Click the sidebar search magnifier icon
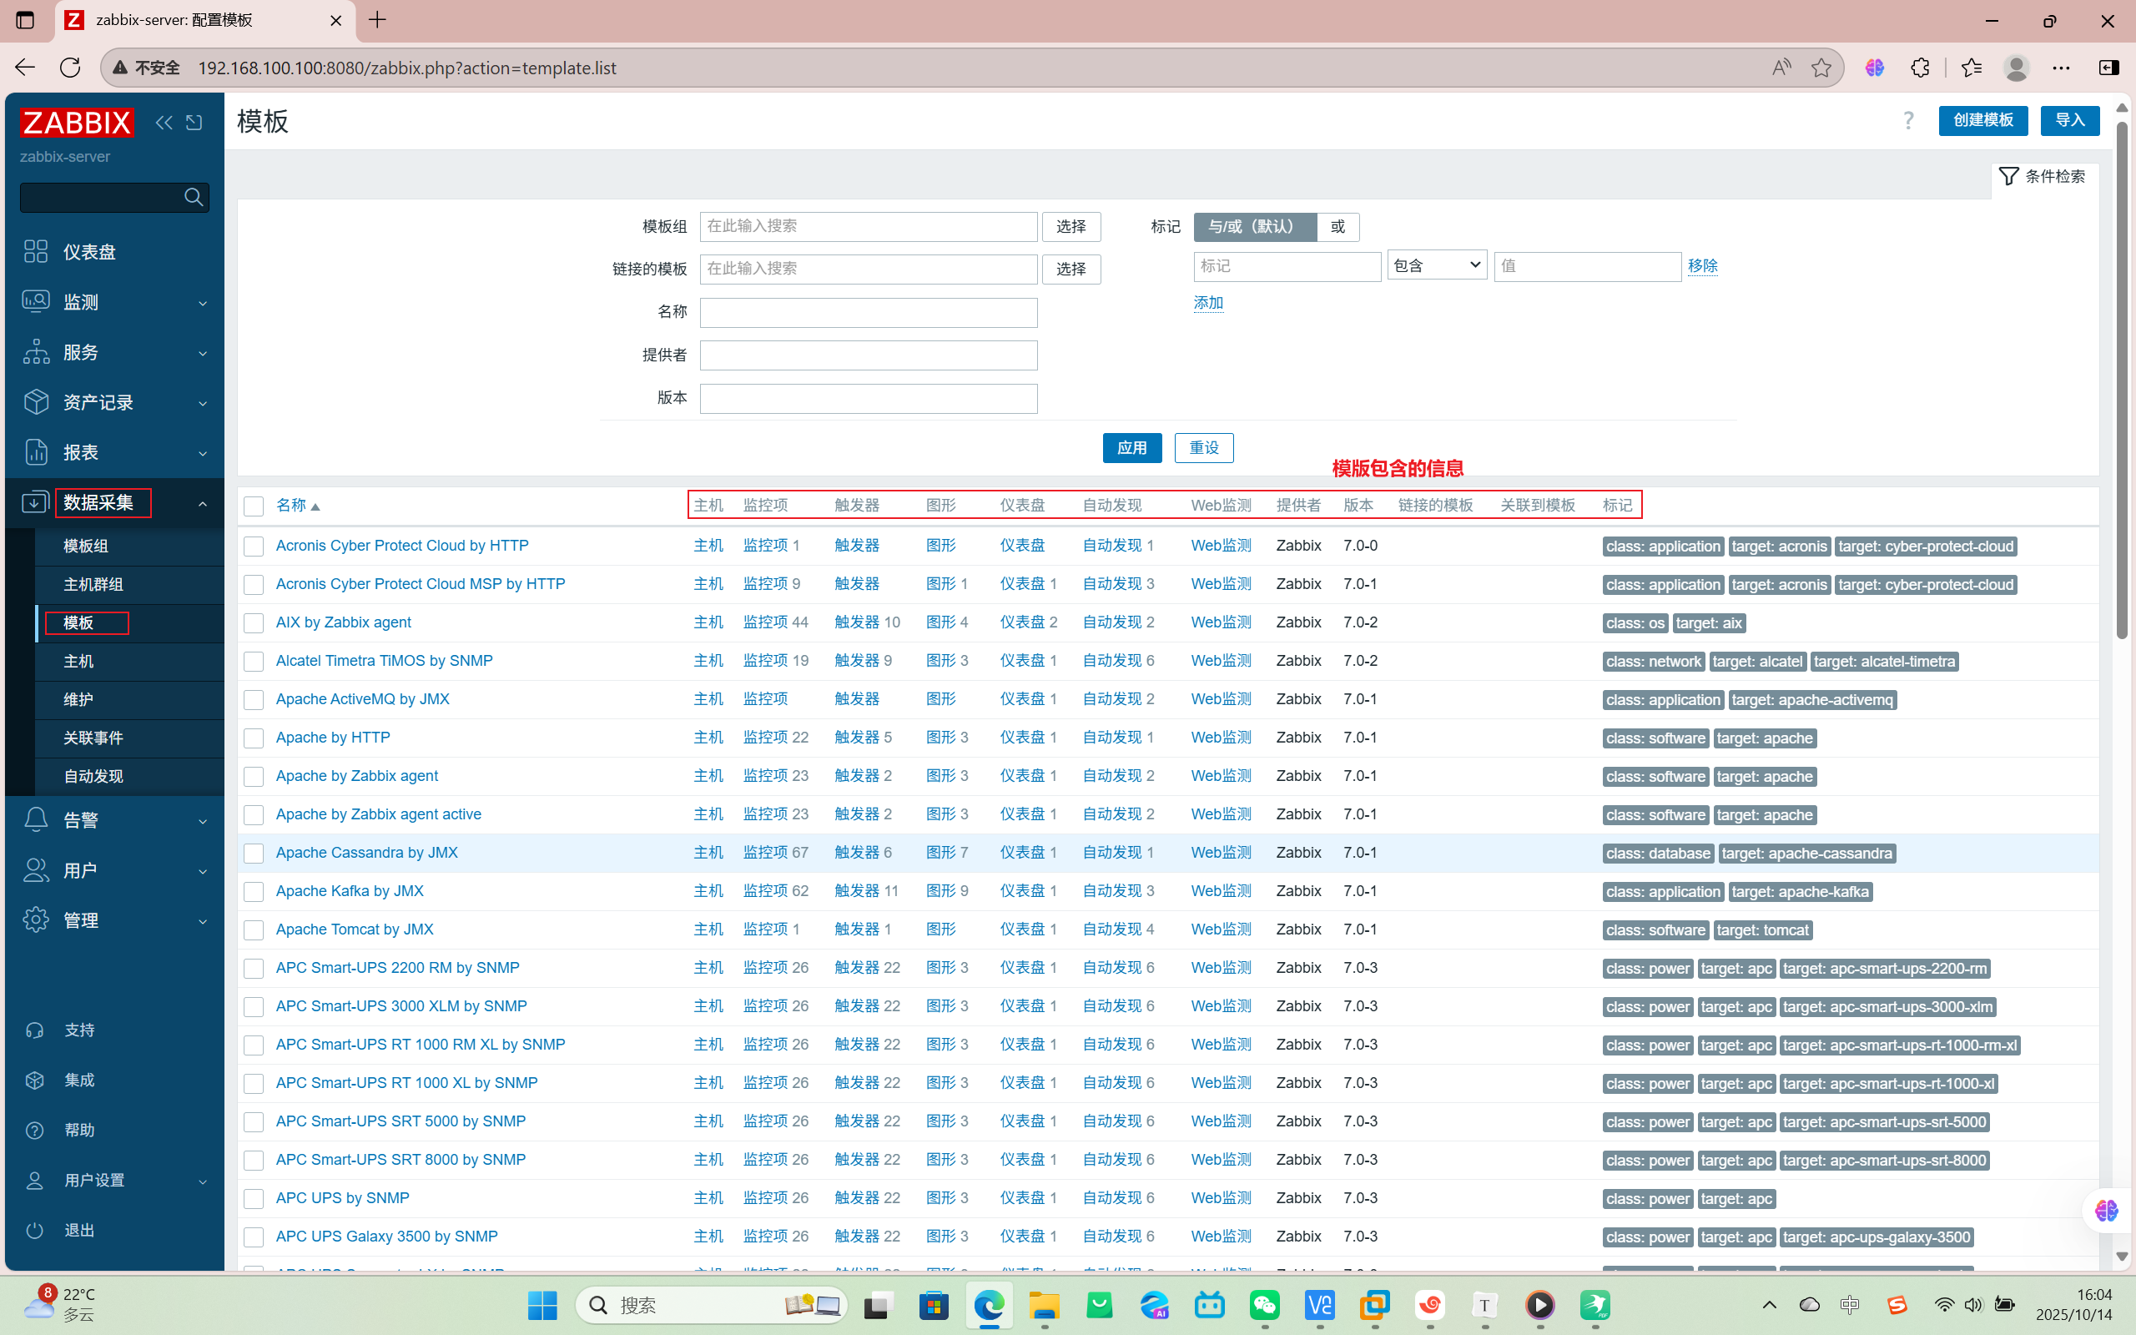Viewport: 2136px width, 1335px height. 194,197
